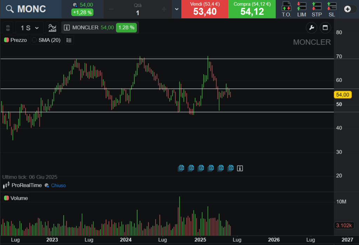Click the quantity input field

(x=137, y=13)
